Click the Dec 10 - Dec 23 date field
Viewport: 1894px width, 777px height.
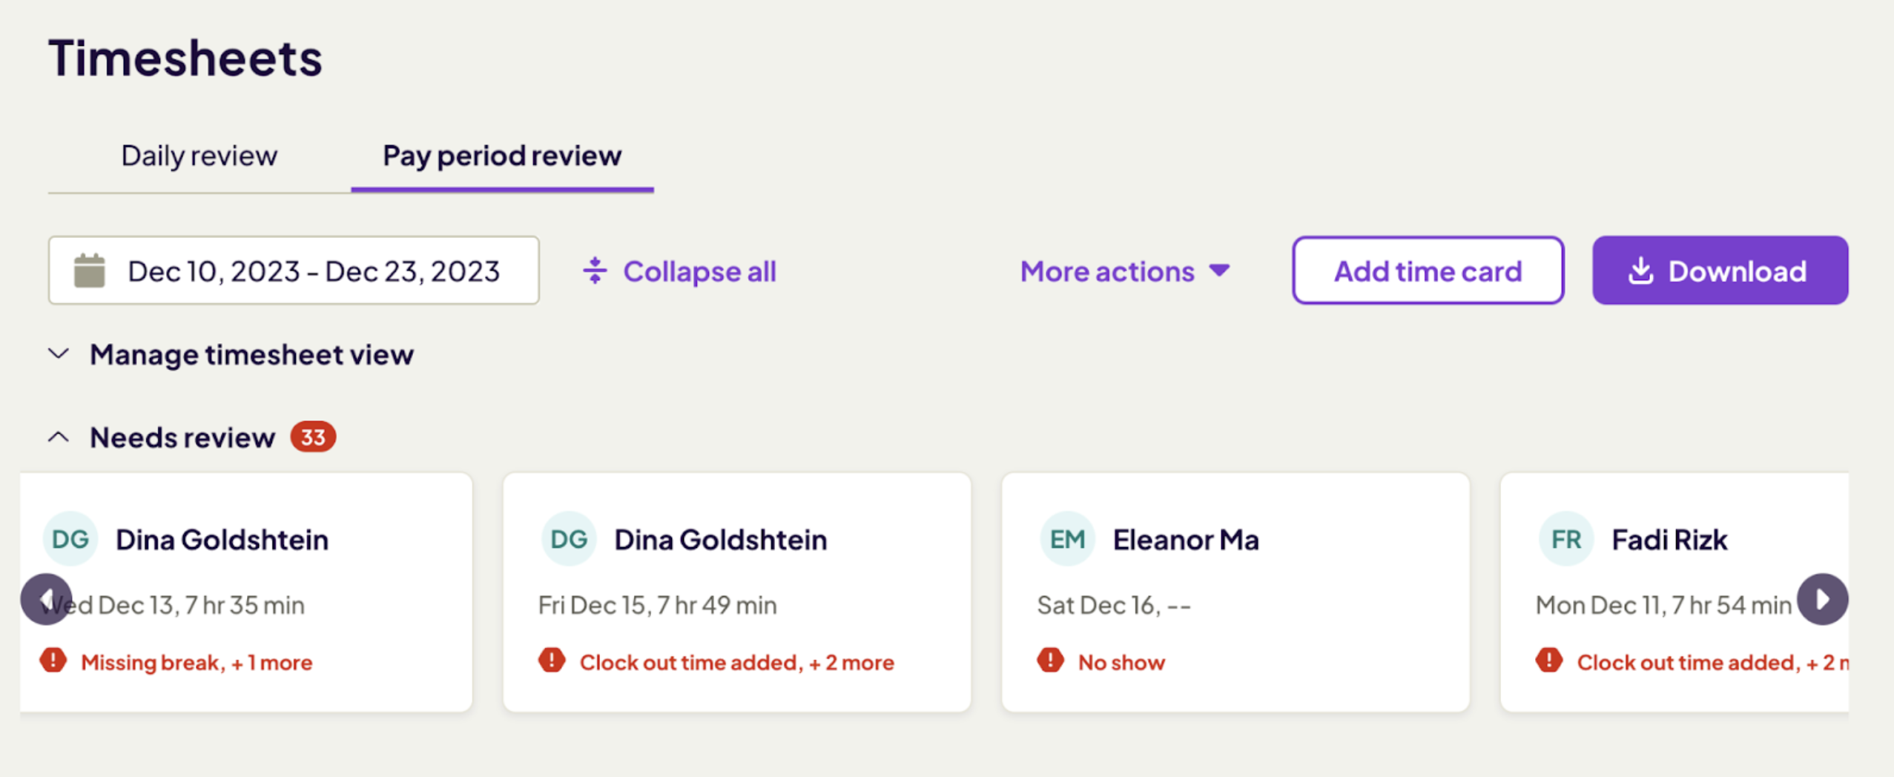click(x=294, y=271)
